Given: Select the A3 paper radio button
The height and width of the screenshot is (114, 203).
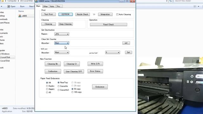Looking at the screenshot, I should (x=47, y=92).
